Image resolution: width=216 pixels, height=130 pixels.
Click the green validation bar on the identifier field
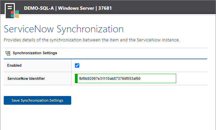76,78
